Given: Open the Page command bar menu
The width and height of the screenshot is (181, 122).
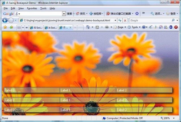Looking at the screenshot, I should point(120,27).
